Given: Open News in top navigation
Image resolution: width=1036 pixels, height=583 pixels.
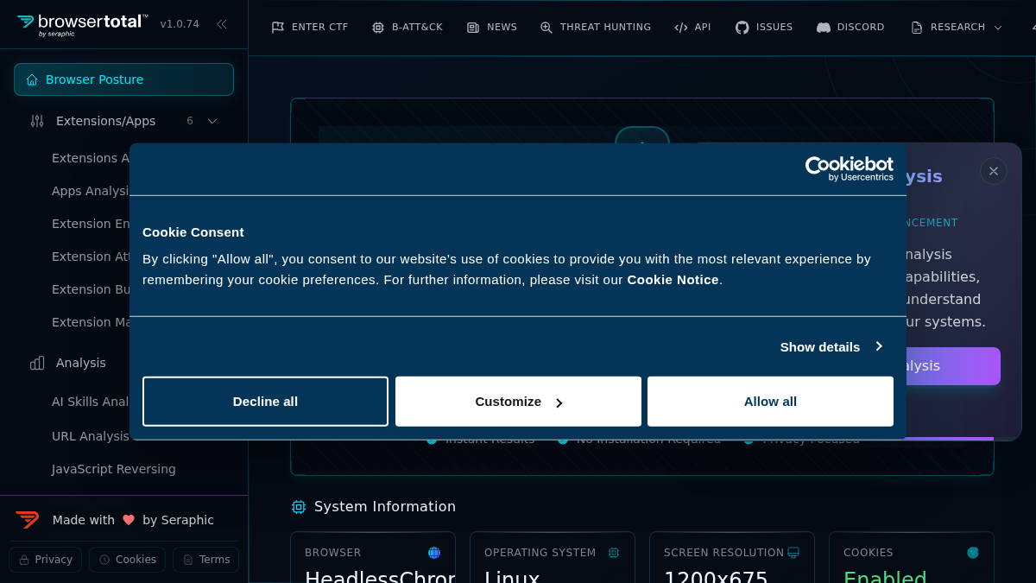Looking at the screenshot, I should tap(492, 28).
